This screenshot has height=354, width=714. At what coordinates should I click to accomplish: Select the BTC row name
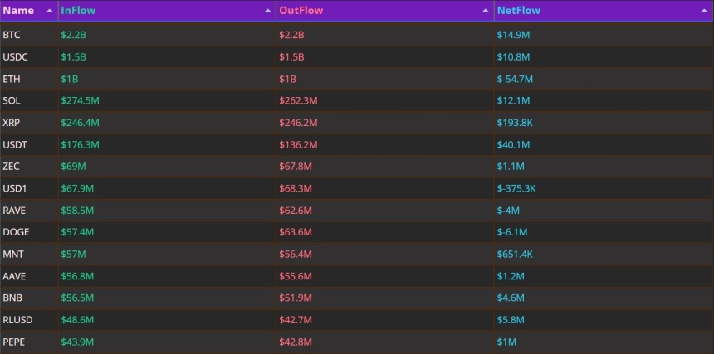(12, 35)
